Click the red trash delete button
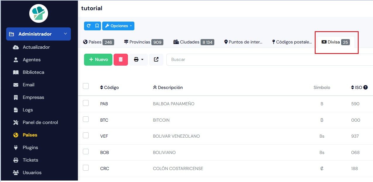Viewport: 373px width, 182px height. (x=121, y=60)
